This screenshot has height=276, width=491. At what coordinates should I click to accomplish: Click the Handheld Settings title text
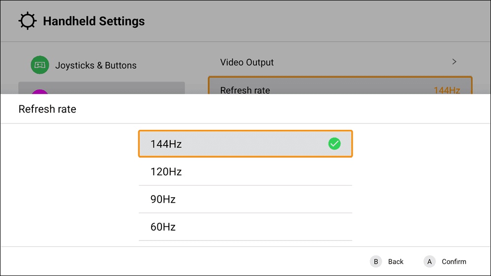[94, 21]
